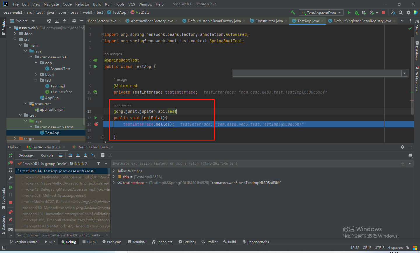The image size is (420, 253).
Task: Collapse the aop package in the project tree
Action: click(36, 63)
